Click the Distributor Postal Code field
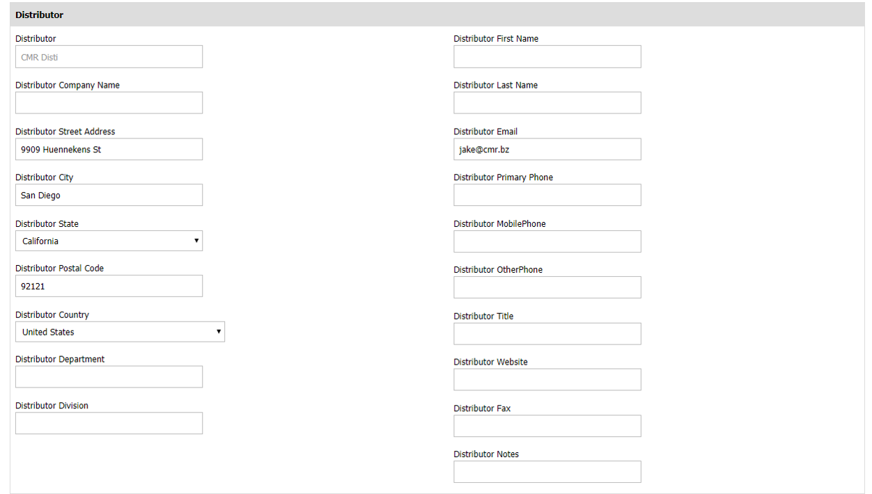The height and width of the screenshot is (494, 872). pyautogui.click(x=109, y=286)
